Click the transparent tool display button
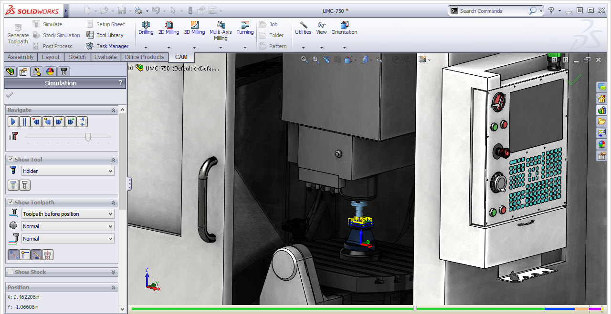The width and height of the screenshot is (611, 314). point(13,185)
